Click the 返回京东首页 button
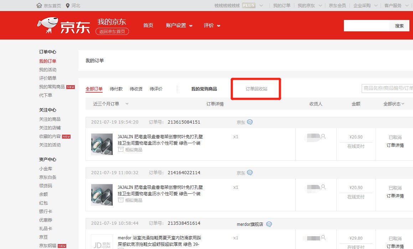This screenshot has width=413, height=249. (112, 31)
